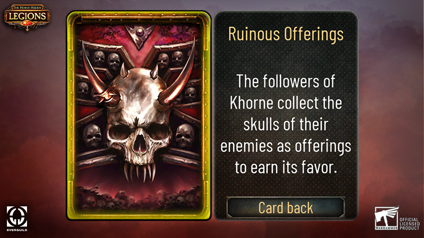
Task: Click the pile of skulls at card bottom
Action: (138, 200)
